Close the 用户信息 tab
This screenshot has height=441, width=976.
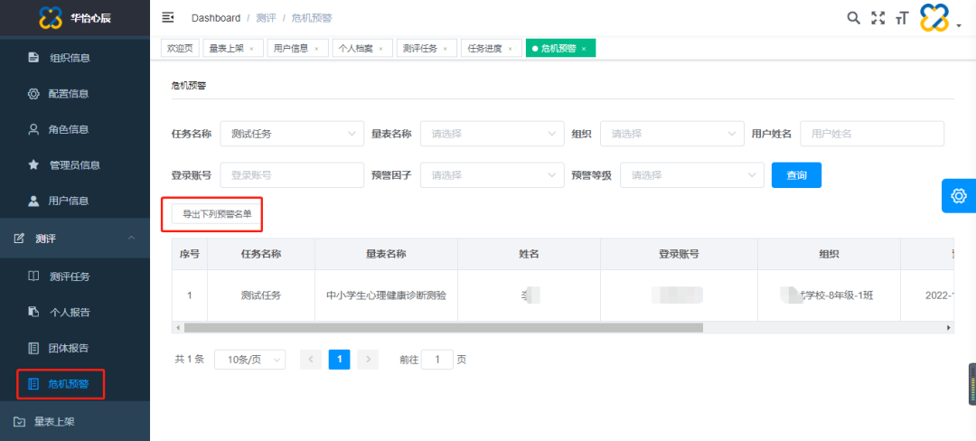pos(316,49)
